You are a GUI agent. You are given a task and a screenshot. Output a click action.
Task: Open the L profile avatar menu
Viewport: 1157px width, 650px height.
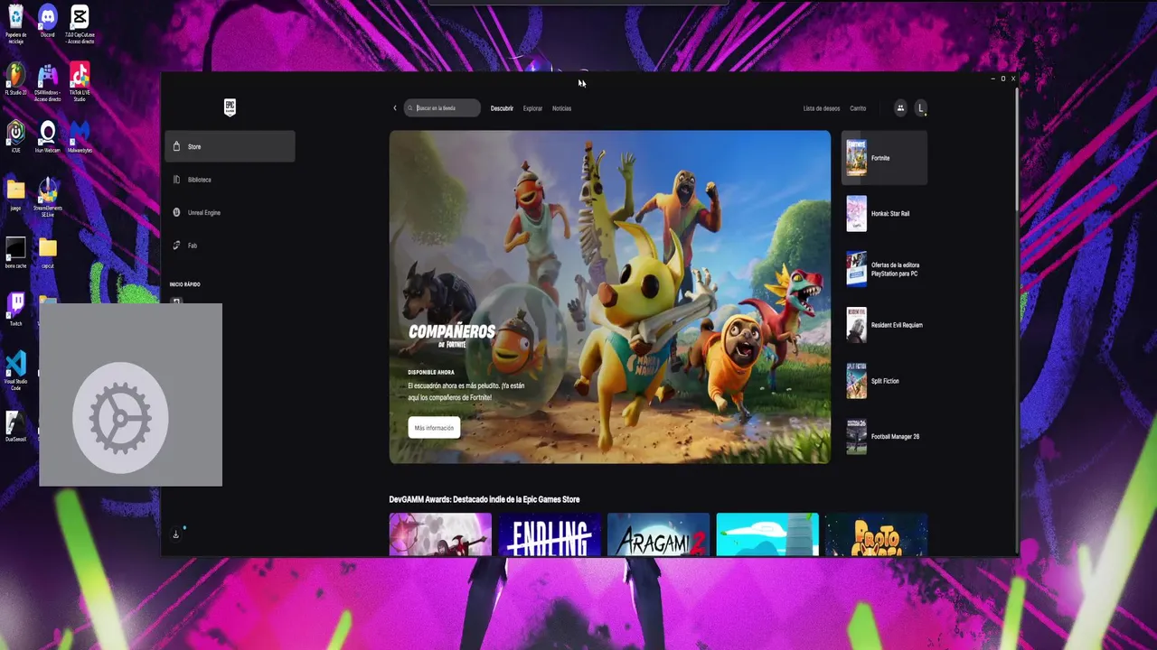coord(921,108)
